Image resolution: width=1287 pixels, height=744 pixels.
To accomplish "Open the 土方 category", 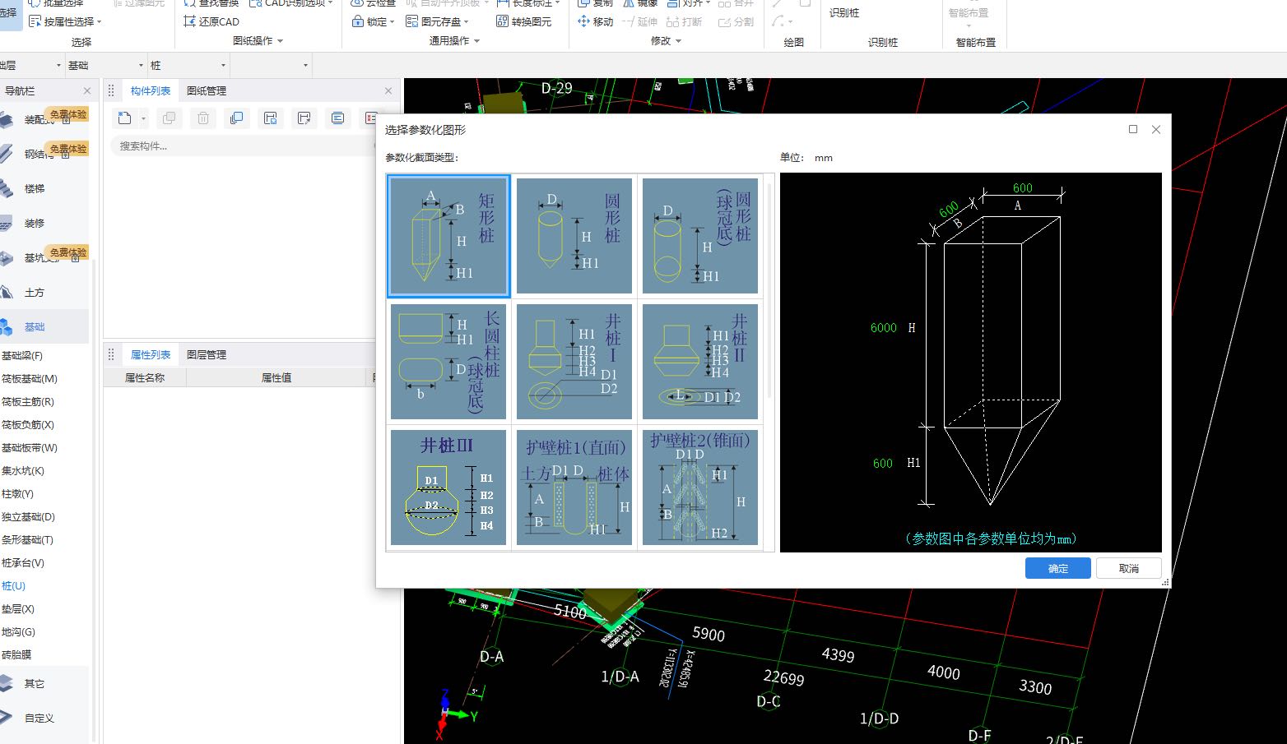I will [x=44, y=293].
